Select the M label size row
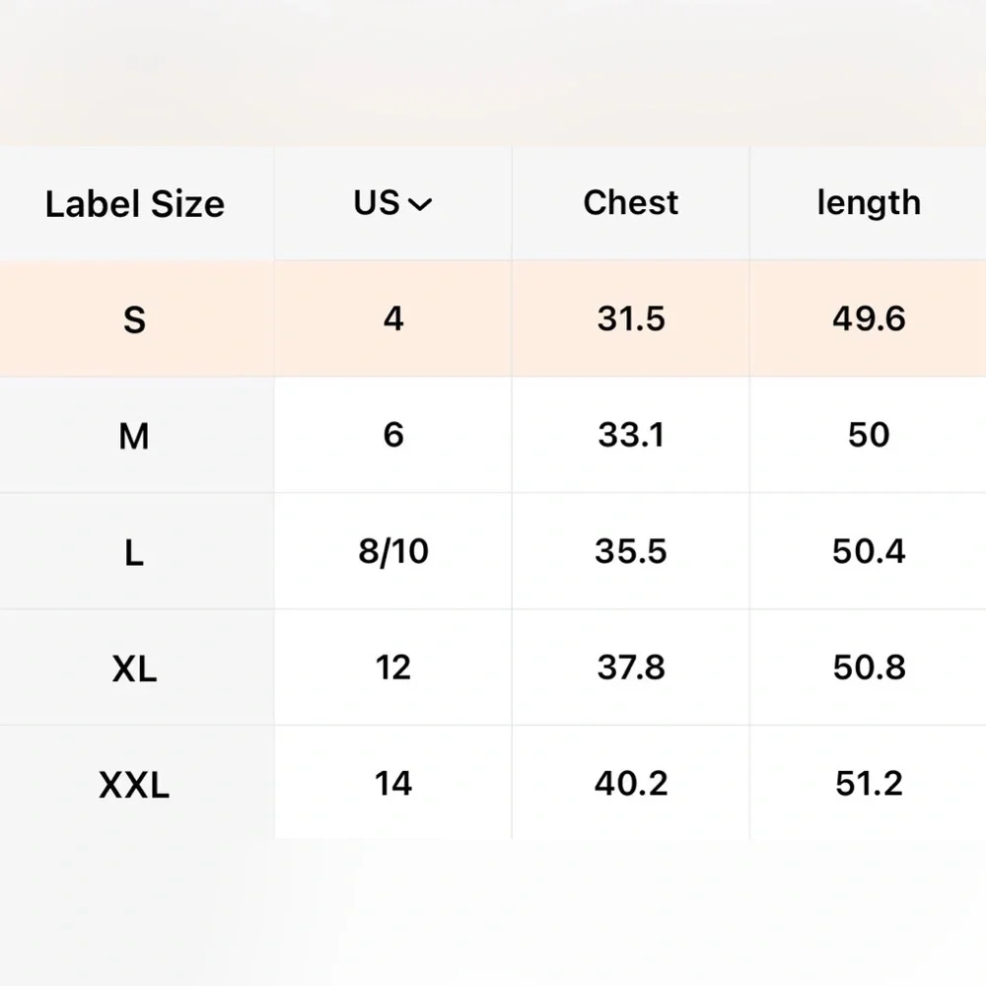Image resolution: width=986 pixels, height=986 pixels. click(x=135, y=436)
